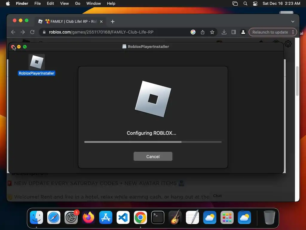Open the Window menu
The width and height of the screenshot is (306, 230).
pos(94,4)
